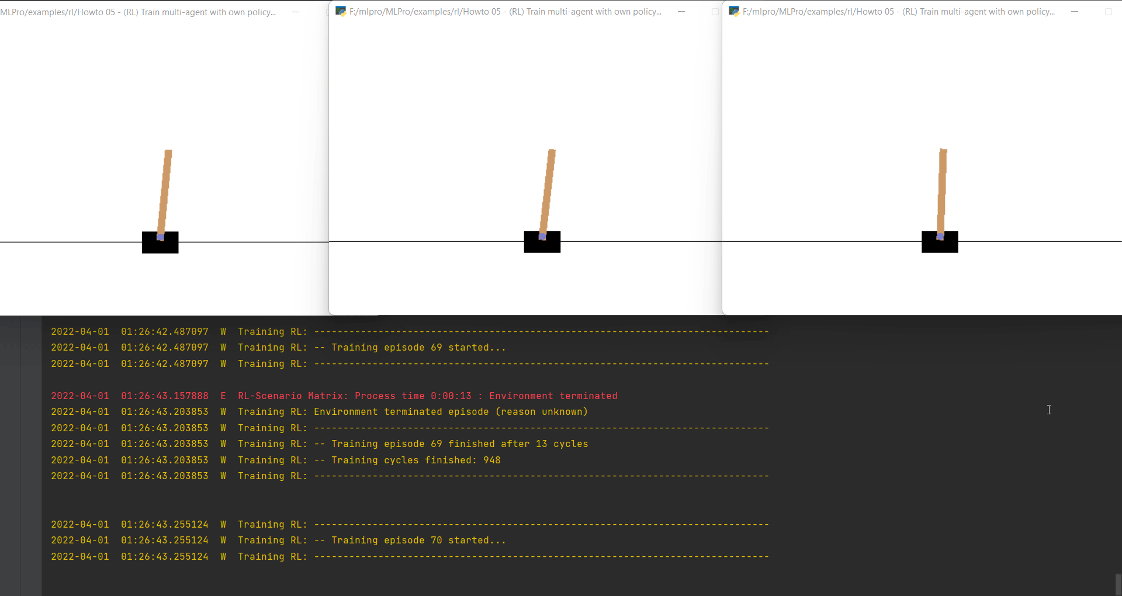Minimize the rightmost cart-pole window
The image size is (1122, 596).
pyautogui.click(x=1075, y=12)
